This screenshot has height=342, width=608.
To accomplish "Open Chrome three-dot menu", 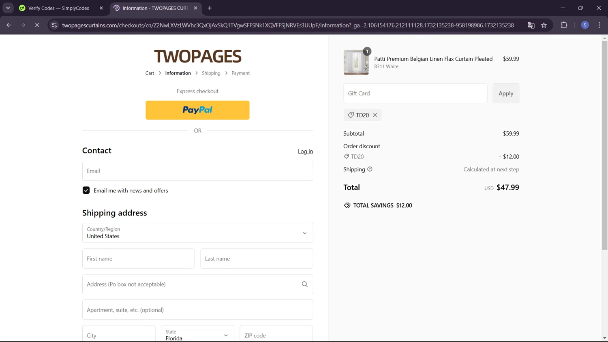I will [x=599, y=25].
